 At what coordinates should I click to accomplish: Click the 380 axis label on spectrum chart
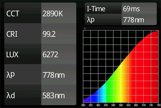(x=83, y=105)
